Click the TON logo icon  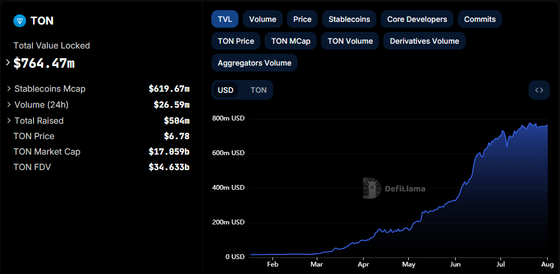pyautogui.click(x=20, y=21)
